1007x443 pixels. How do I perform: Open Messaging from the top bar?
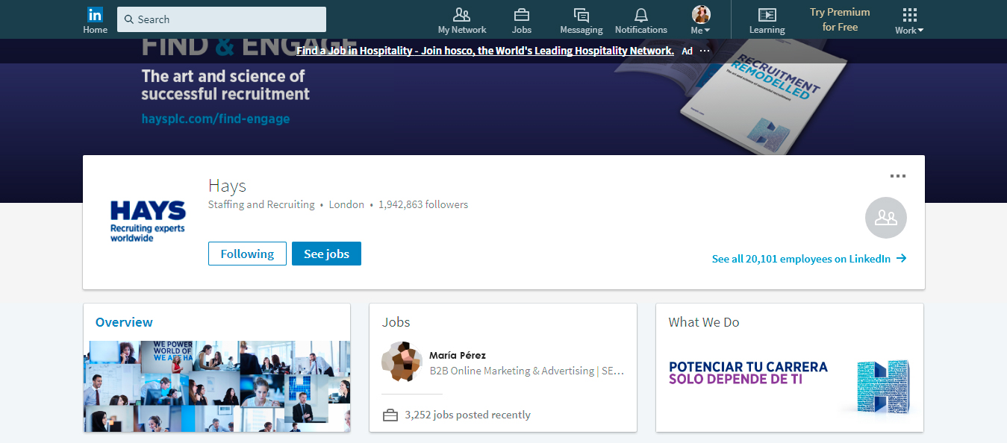click(581, 15)
